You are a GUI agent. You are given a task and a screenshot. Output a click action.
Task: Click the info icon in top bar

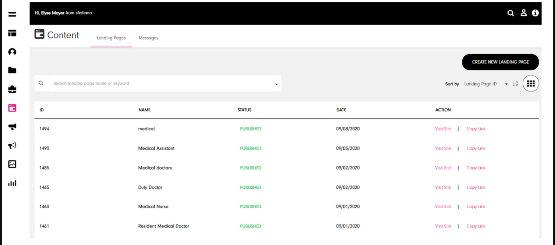pyautogui.click(x=535, y=13)
